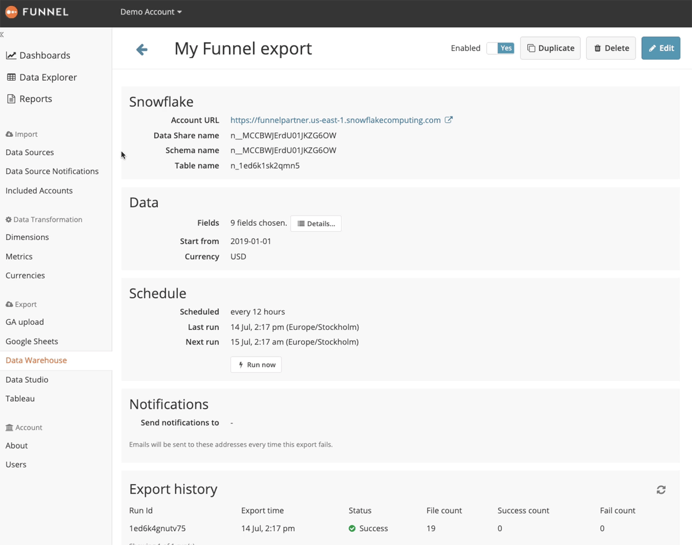This screenshot has height=545, width=692.
Task: Click the Run now button
Action: (x=256, y=364)
